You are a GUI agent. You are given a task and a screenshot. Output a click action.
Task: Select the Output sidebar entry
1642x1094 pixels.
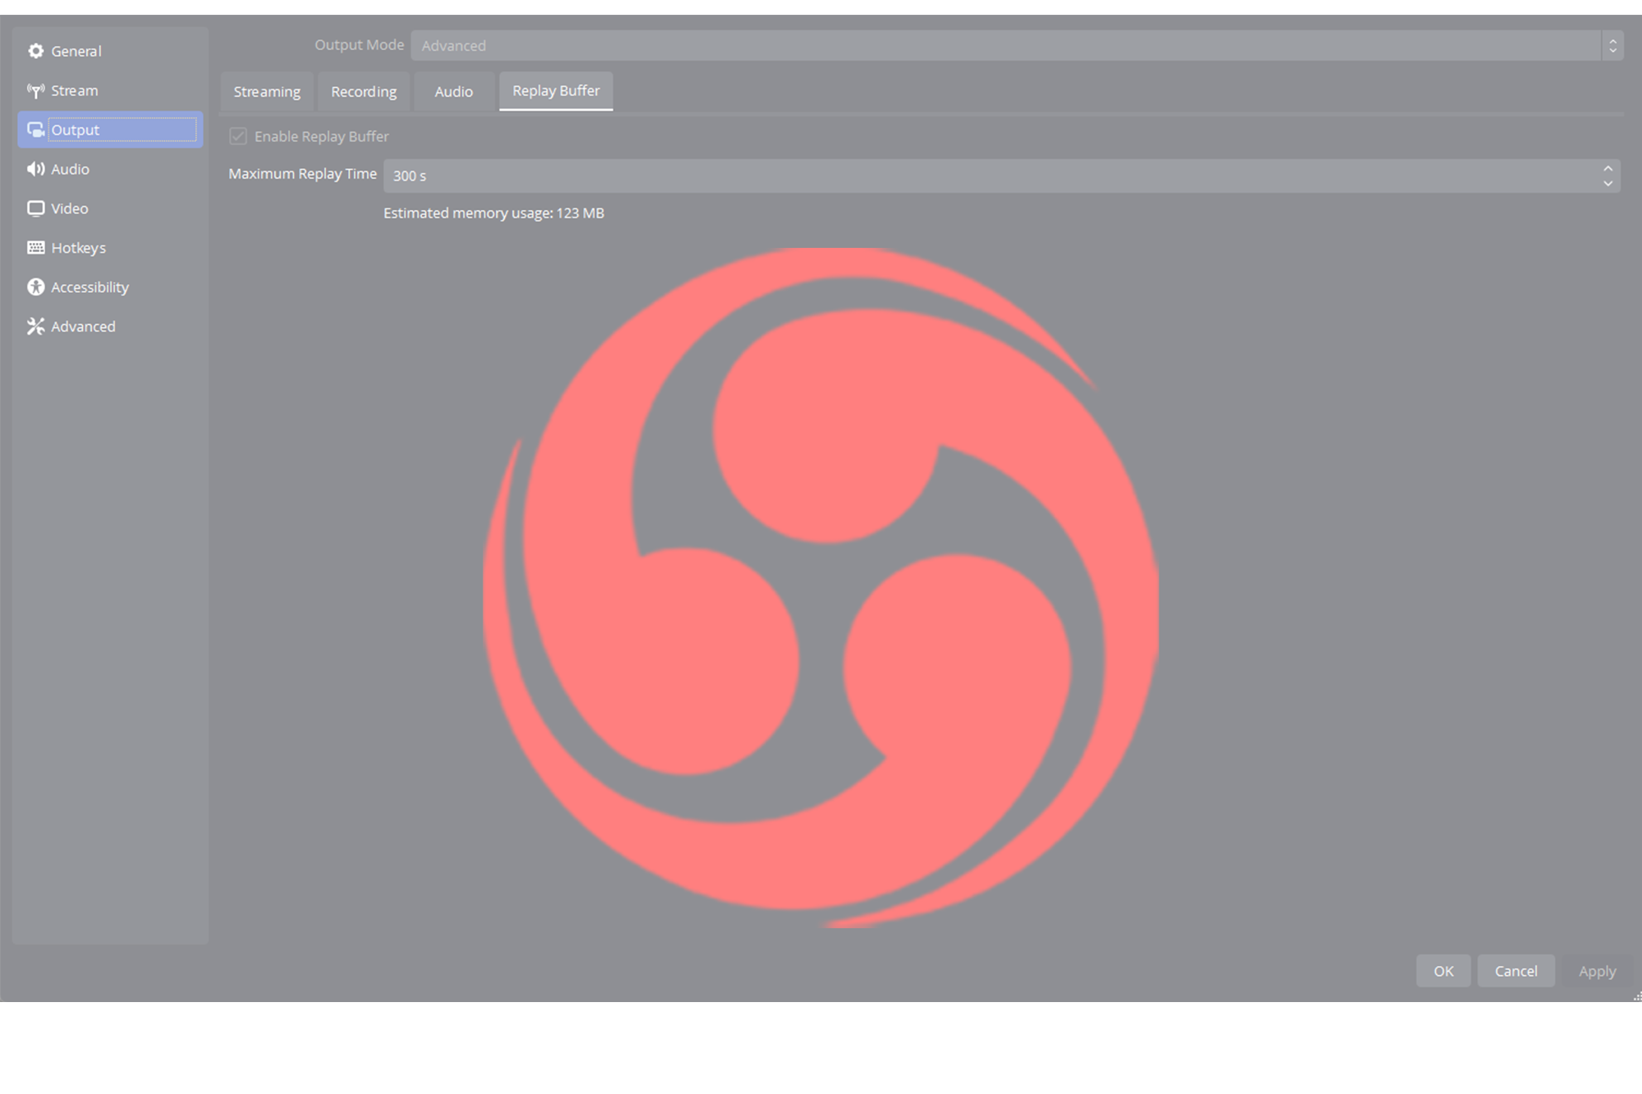(x=110, y=130)
